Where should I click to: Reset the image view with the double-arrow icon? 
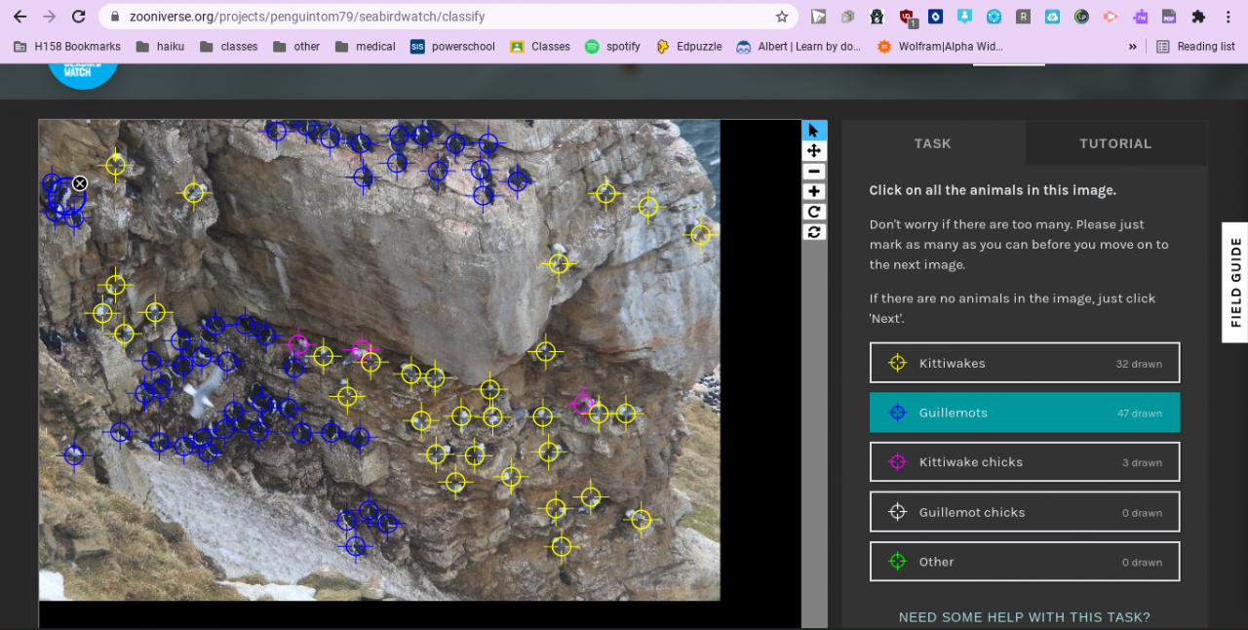814,232
